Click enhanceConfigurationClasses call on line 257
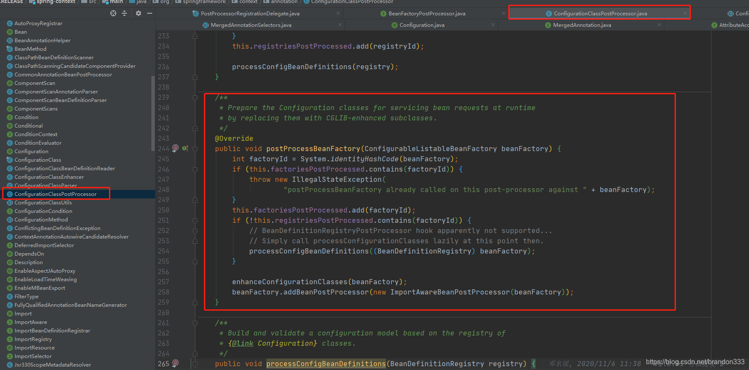The image size is (749, 370). pyautogui.click(x=290, y=282)
